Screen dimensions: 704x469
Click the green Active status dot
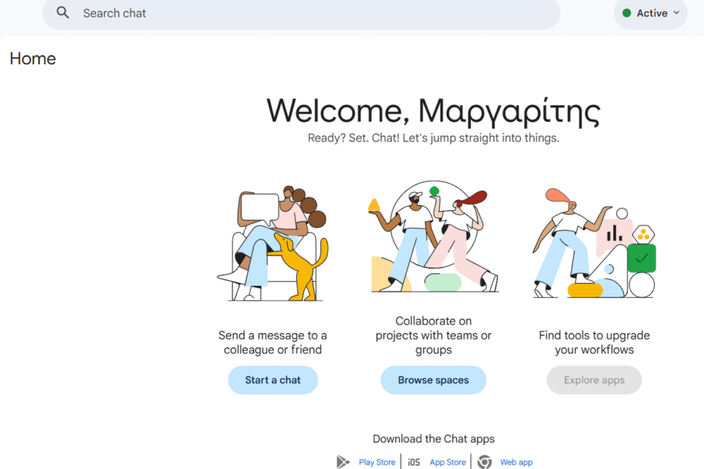click(628, 12)
